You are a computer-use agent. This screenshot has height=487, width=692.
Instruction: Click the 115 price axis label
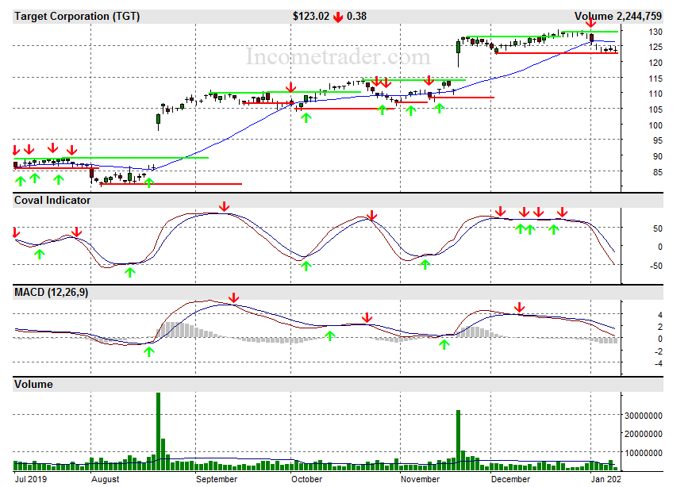click(x=655, y=79)
